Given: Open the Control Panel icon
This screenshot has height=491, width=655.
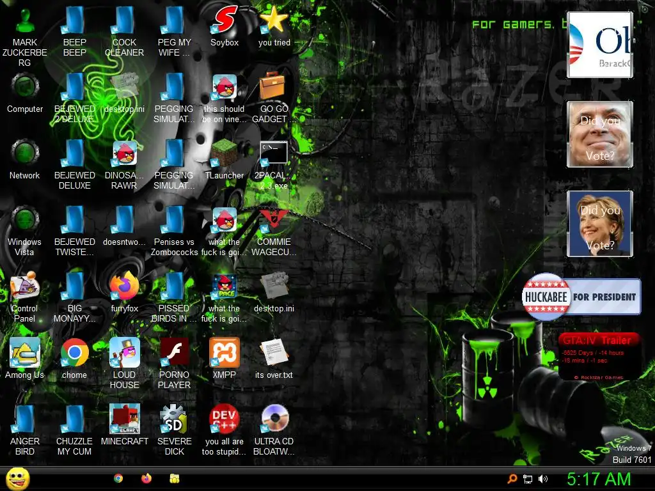Looking at the screenshot, I should pyautogui.click(x=25, y=286).
